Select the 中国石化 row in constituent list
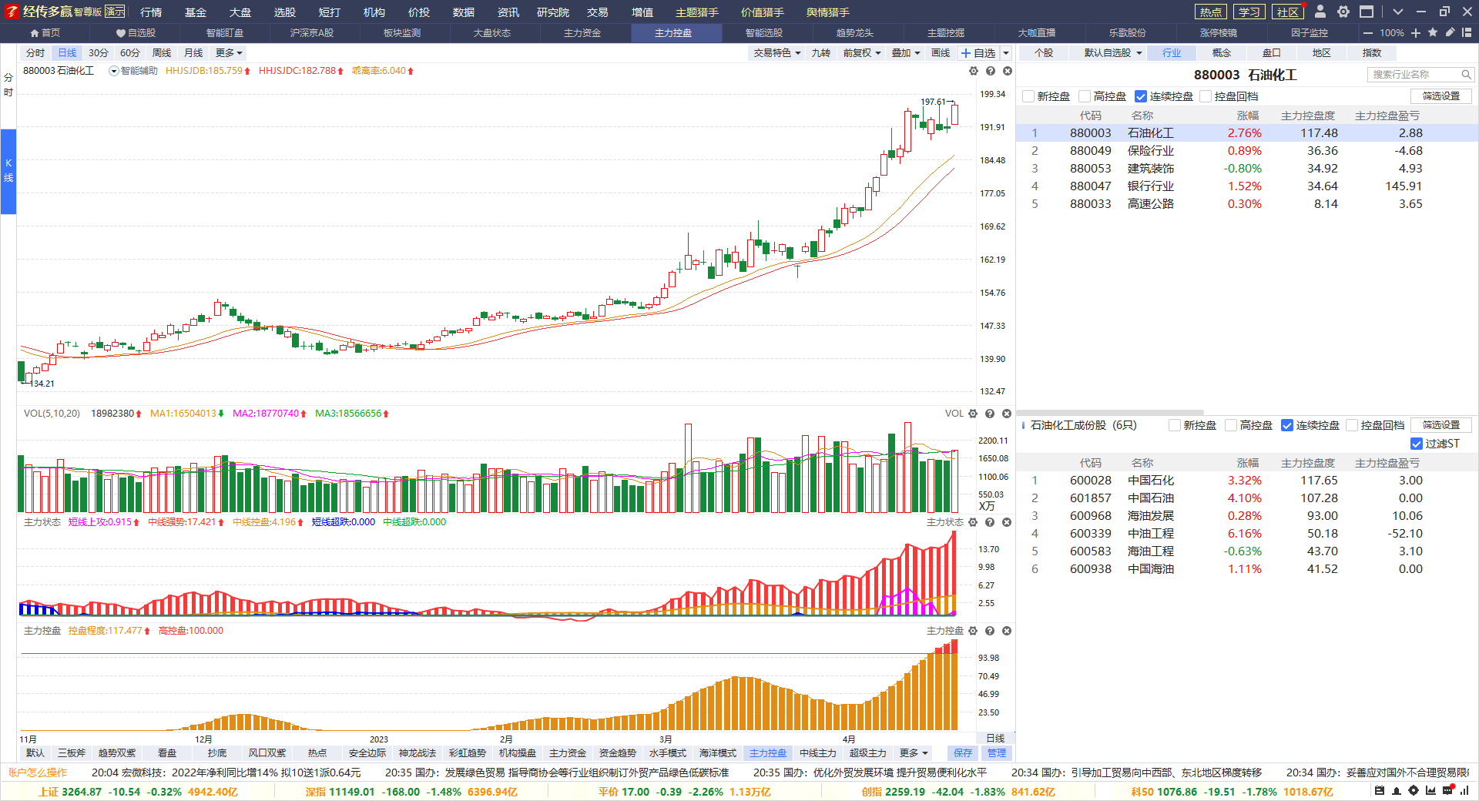Image resolution: width=1479 pixels, height=801 pixels. pos(1247,481)
